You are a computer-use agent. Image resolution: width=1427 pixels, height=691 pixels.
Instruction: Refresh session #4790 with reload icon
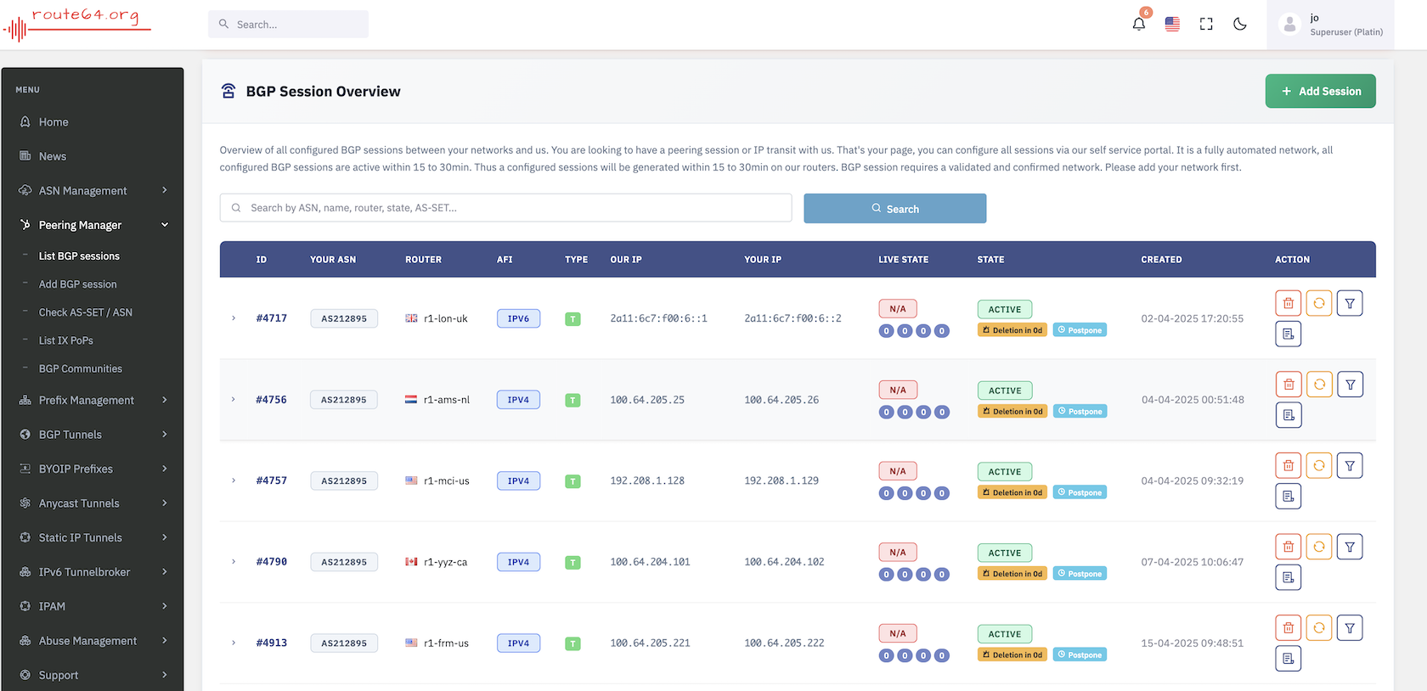click(x=1319, y=547)
